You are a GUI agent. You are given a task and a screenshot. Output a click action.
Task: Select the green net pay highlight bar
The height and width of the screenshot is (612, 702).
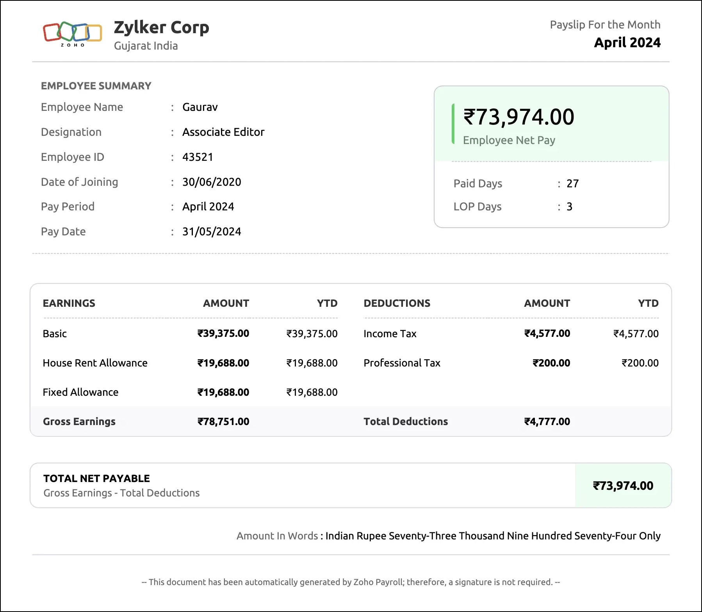coord(453,123)
